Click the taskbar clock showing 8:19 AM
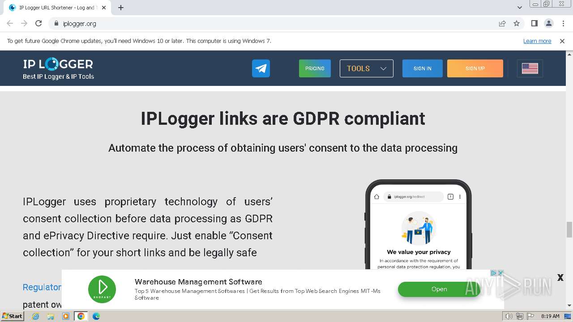The image size is (573, 322). coord(550,316)
